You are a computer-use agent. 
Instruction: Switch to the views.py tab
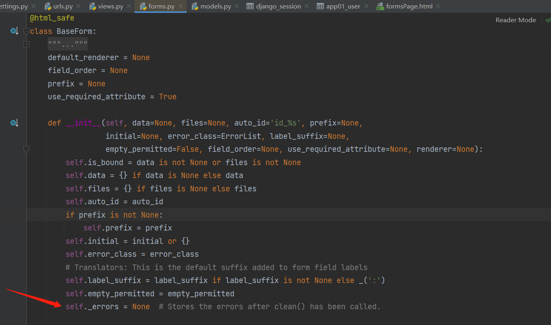click(x=110, y=6)
